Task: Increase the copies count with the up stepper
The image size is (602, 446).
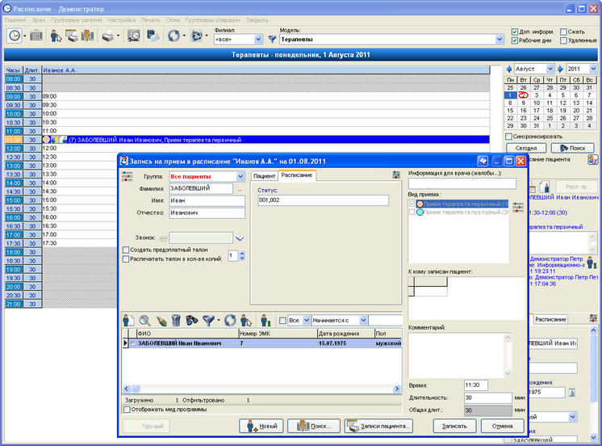Action: pyautogui.click(x=242, y=253)
